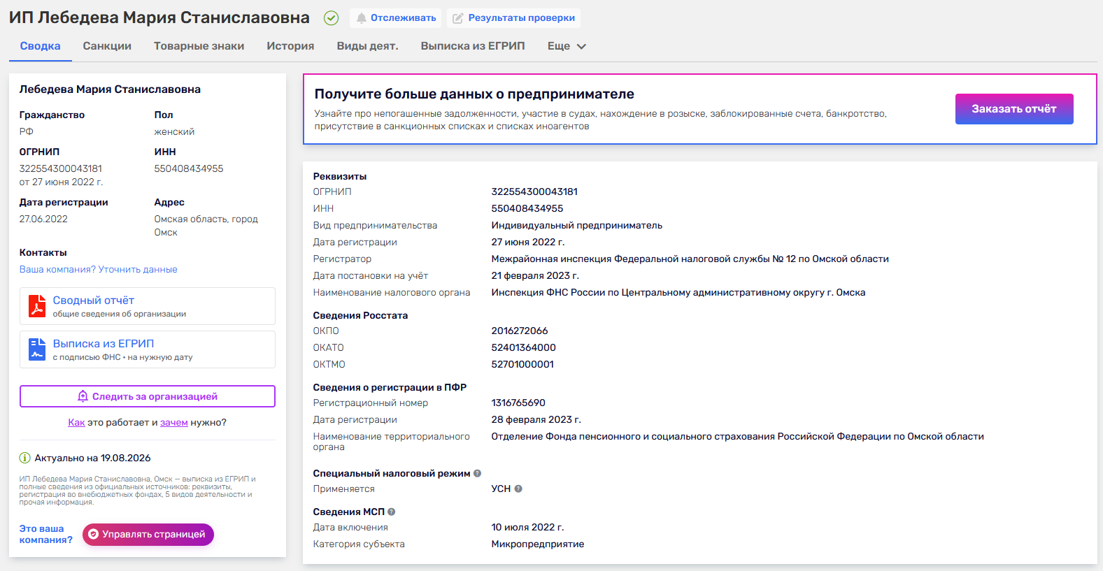Click help icon next to Сведения МСП
Screen dimensions: 1103x571
(x=392, y=512)
